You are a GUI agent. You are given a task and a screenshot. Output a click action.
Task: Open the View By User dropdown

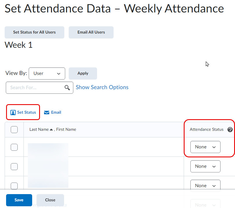point(47,73)
